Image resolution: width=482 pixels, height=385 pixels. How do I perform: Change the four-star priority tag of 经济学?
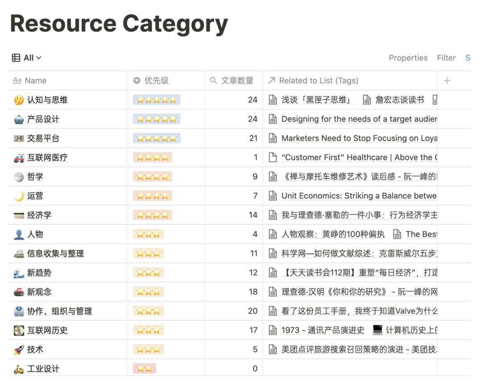pos(153,215)
